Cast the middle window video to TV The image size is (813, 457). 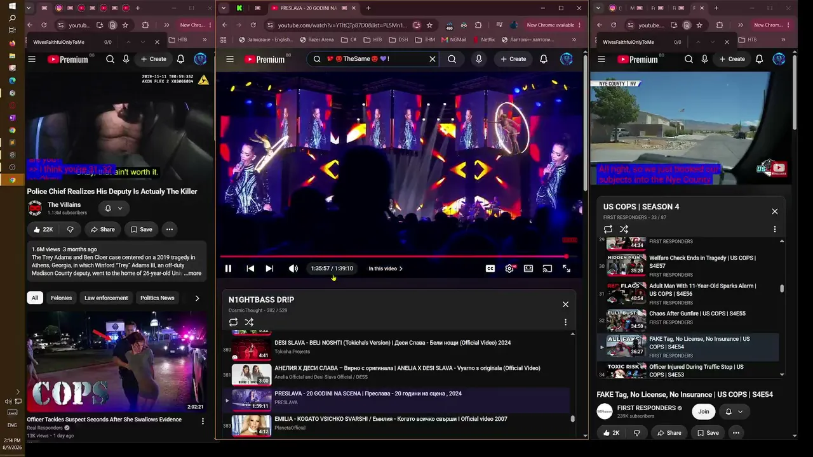point(548,268)
